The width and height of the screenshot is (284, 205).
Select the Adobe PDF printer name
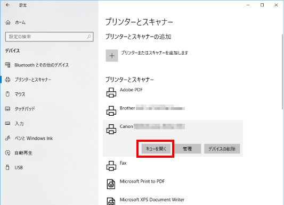point(131,90)
